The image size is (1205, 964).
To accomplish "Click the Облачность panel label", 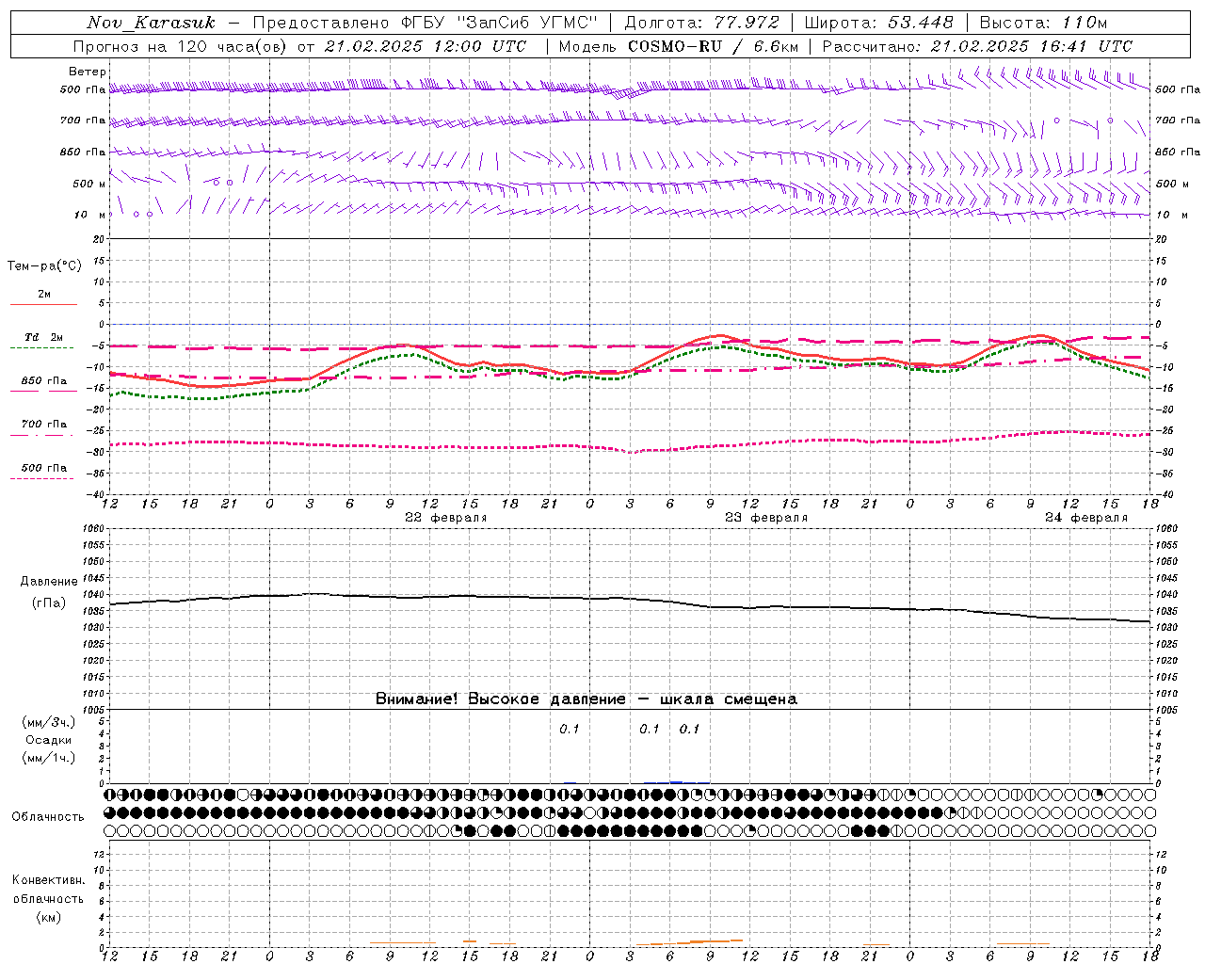I will pos(48,817).
